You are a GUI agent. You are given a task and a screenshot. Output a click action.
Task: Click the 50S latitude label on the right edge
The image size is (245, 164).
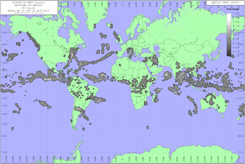[240, 124]
